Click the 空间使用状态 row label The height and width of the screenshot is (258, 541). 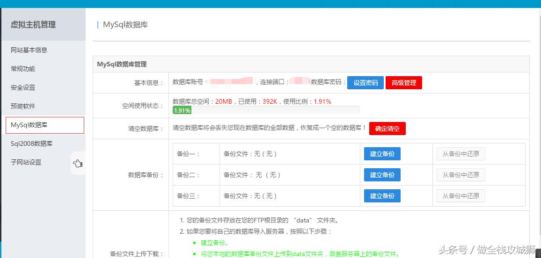(x=142, y=106)
